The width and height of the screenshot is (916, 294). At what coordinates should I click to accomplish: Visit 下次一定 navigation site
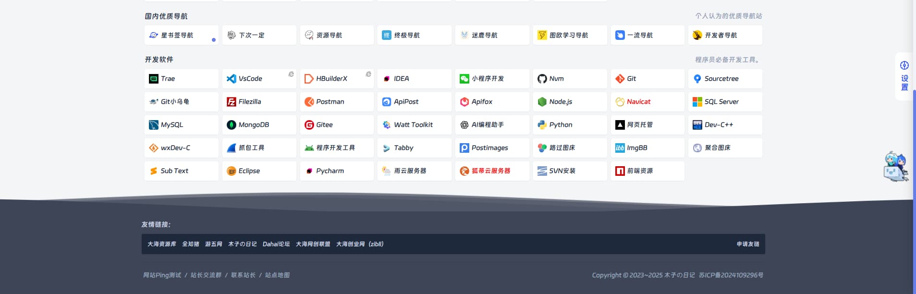(259, 35)
